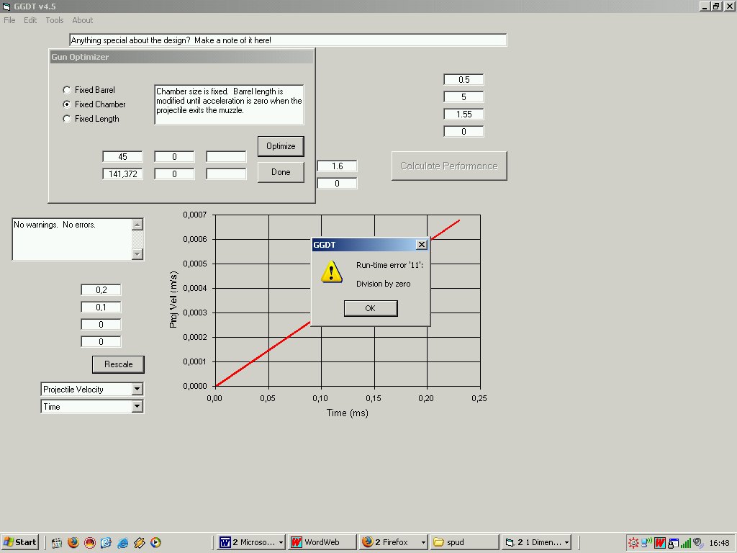Close the GGDT error dialog with X

pyautogui.click(x=422, y=245)
